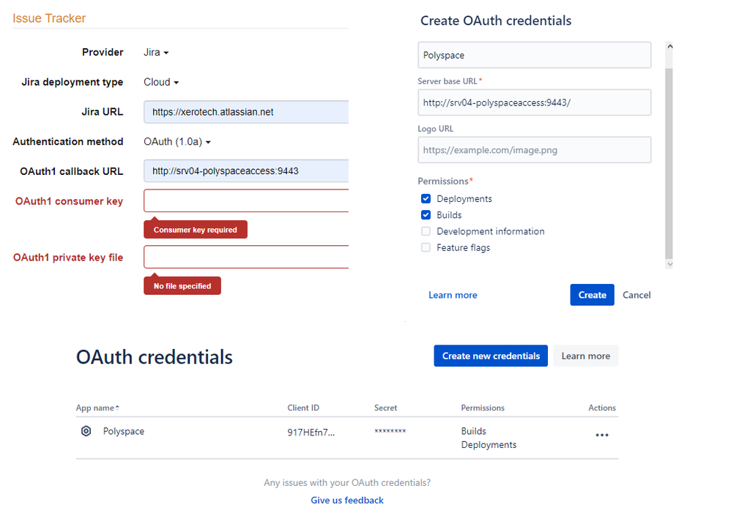Open the Give us feedback link
Screen dimensions: 731x532
coord(347,500)
